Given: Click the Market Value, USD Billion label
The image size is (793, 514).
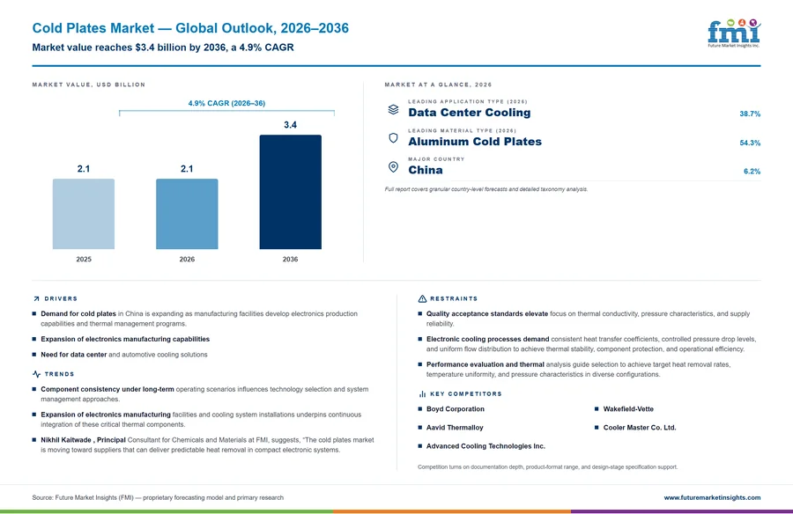Looking at the screenshot, I should point(88,84).
